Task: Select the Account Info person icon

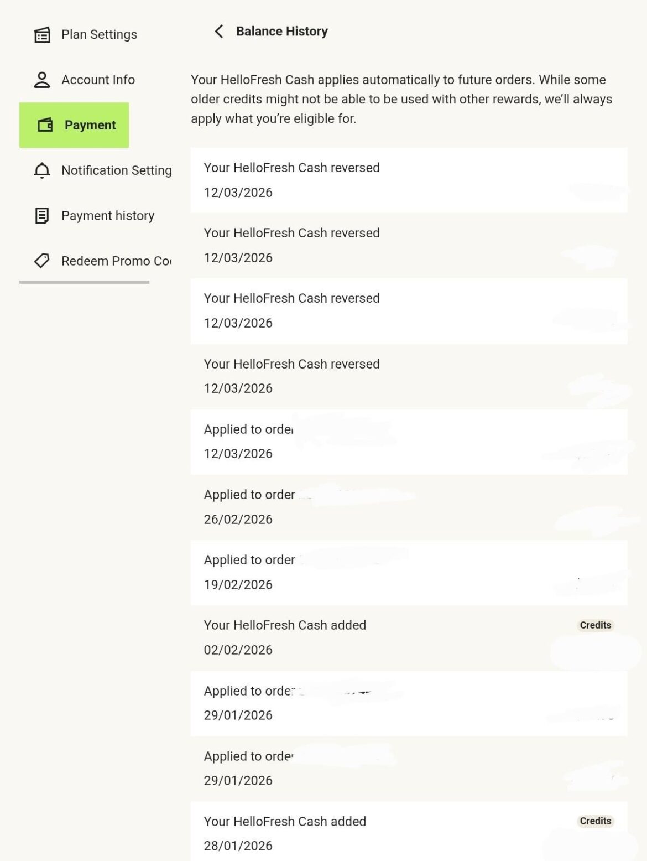Action: 41,80
